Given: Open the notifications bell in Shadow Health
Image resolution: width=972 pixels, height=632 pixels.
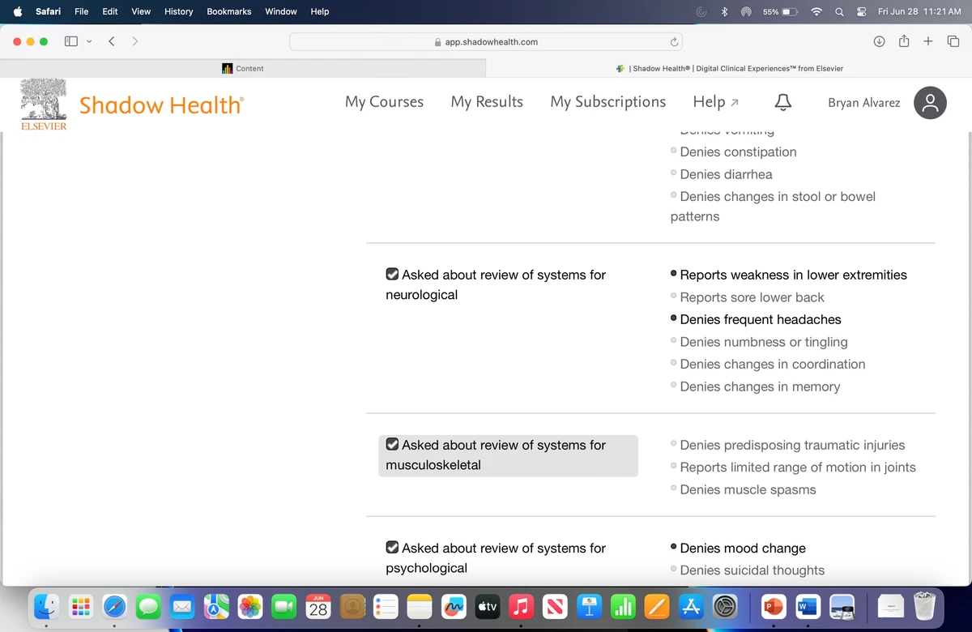Looking at the screenshot, I should 782,102.
